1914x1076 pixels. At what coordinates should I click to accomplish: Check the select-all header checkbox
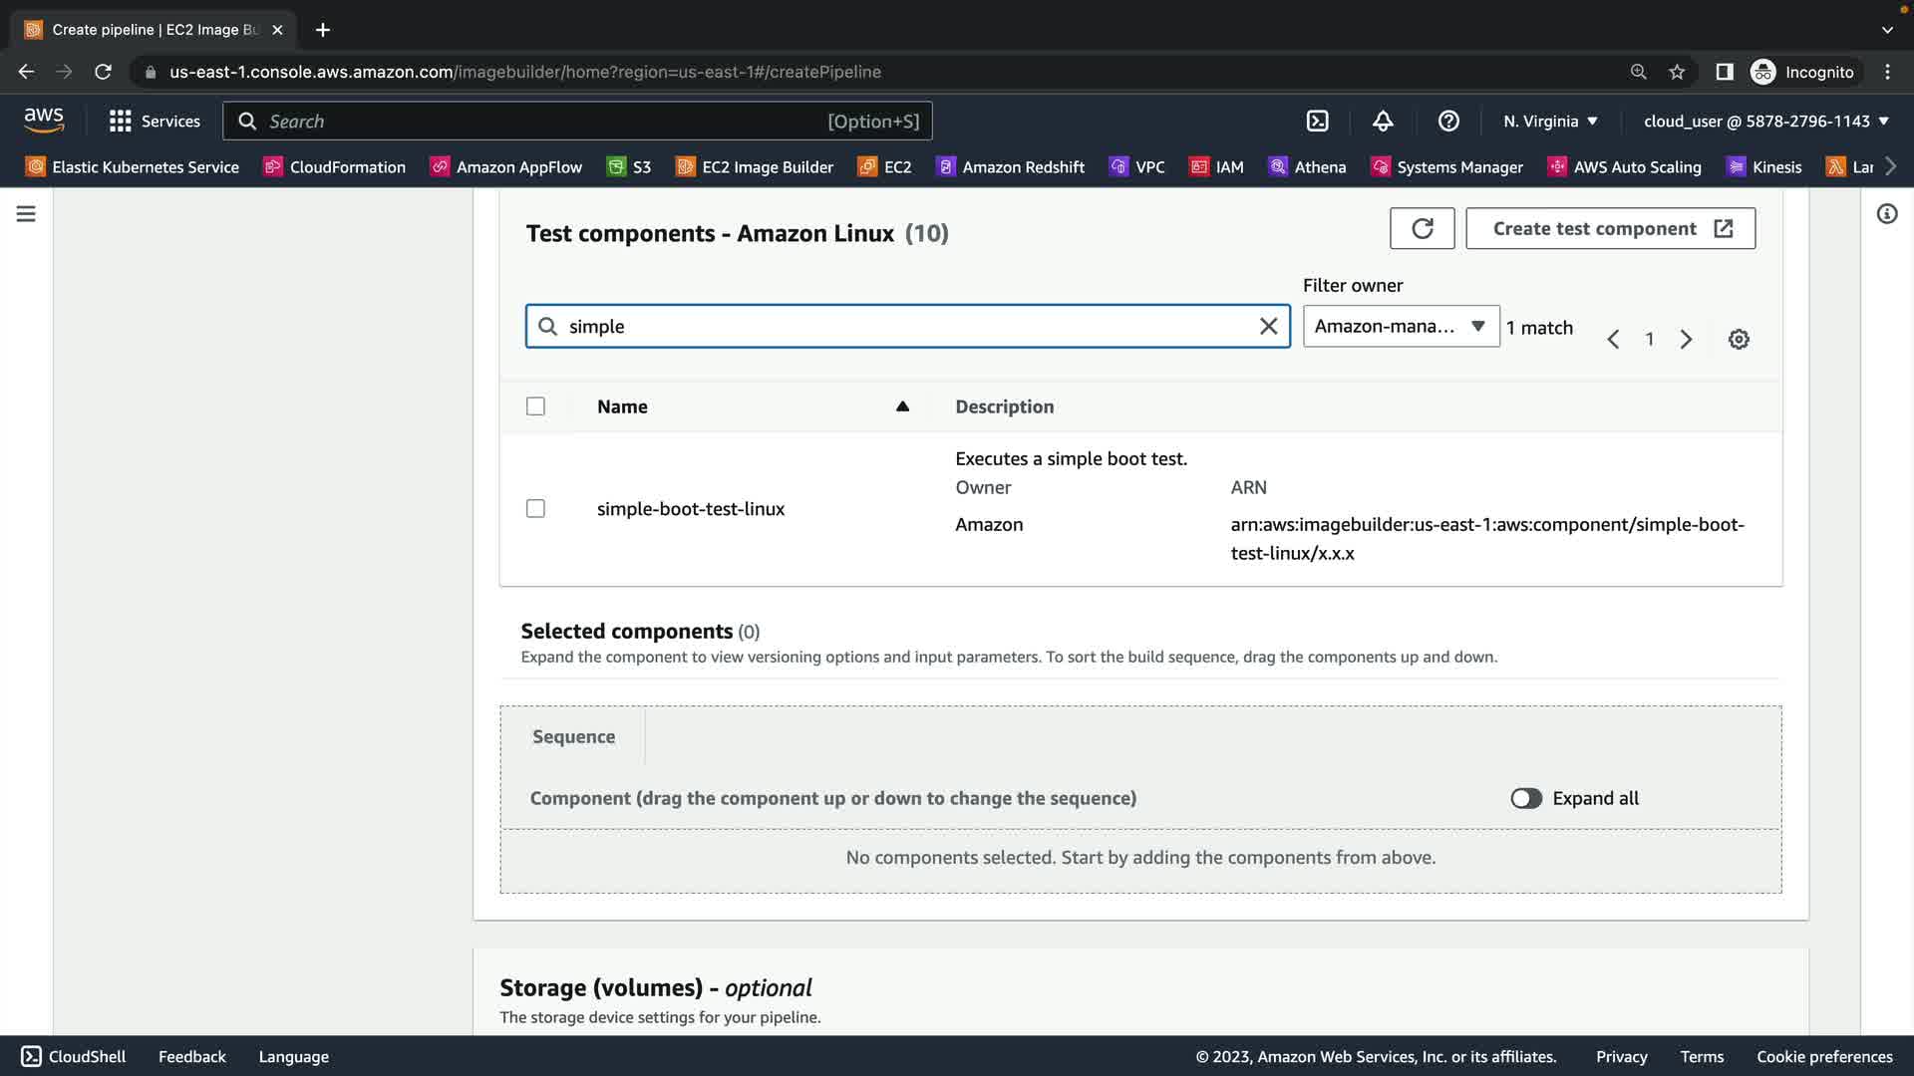point(535,406)
